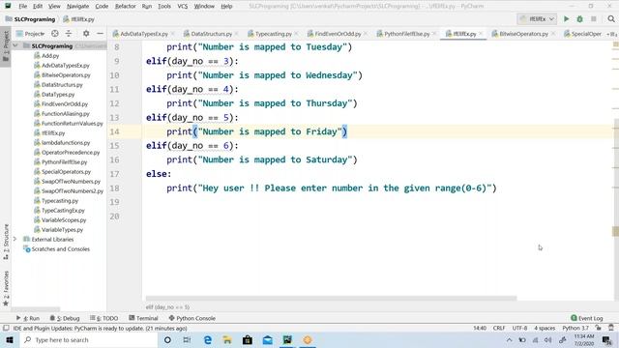619x348 pixels.
Task: Click the stop process square icon
Action: click(x=593, y=19)
